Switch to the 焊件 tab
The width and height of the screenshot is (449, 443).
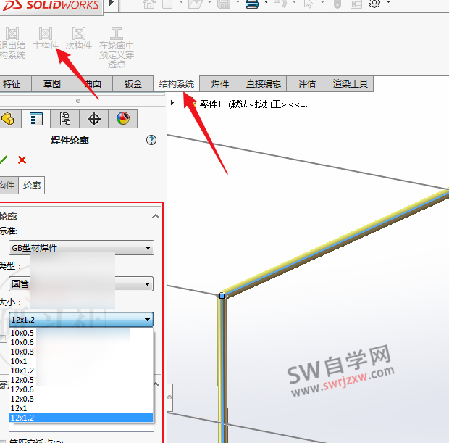pyautogui.click(x=219, y=83)
